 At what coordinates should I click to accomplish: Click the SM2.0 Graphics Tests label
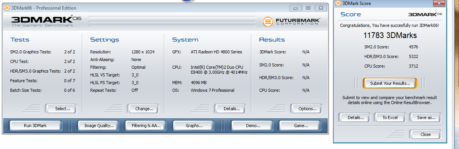(x=30, y=52)
